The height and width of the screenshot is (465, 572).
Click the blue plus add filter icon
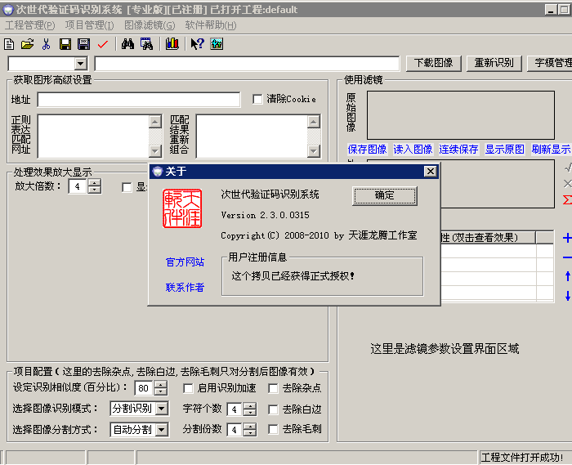point(567,238)
